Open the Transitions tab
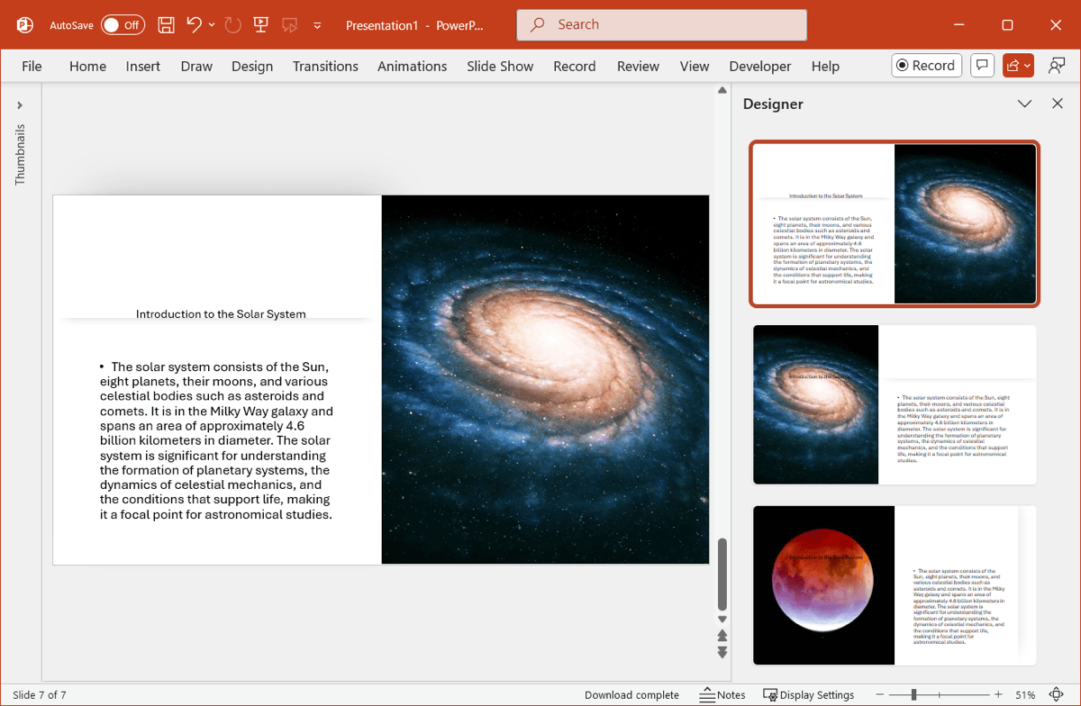 (x=325, y=66)
